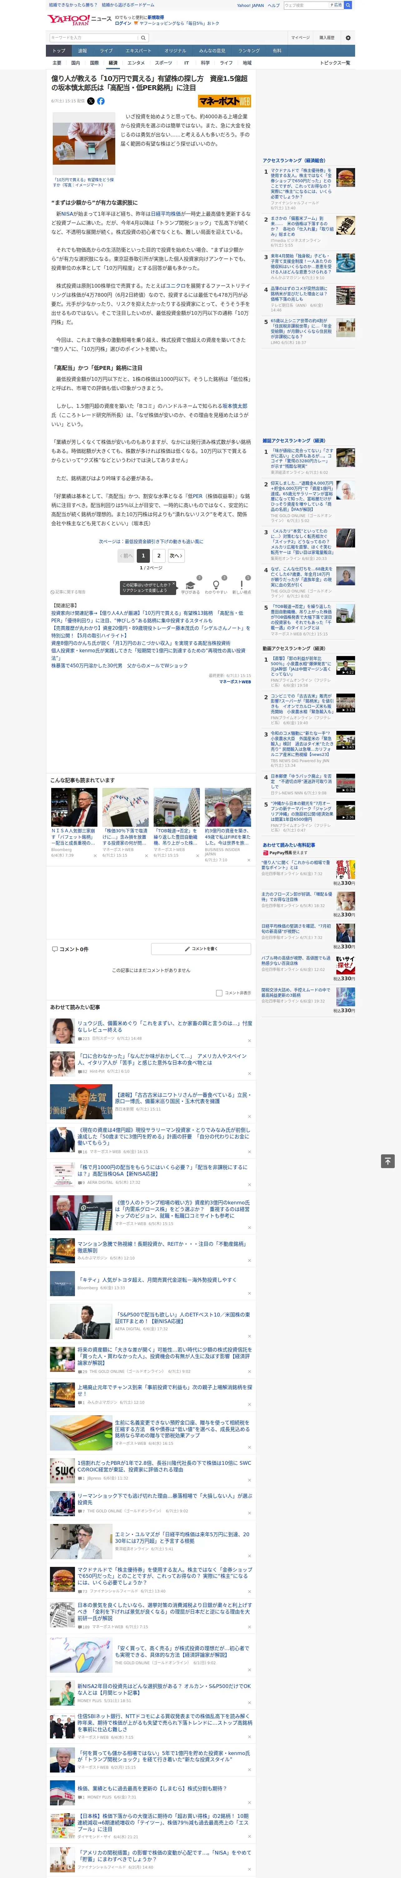React with 新しい視点 exclamation icon
Screen dimensions: 401x1878
(x=242, y=585)
